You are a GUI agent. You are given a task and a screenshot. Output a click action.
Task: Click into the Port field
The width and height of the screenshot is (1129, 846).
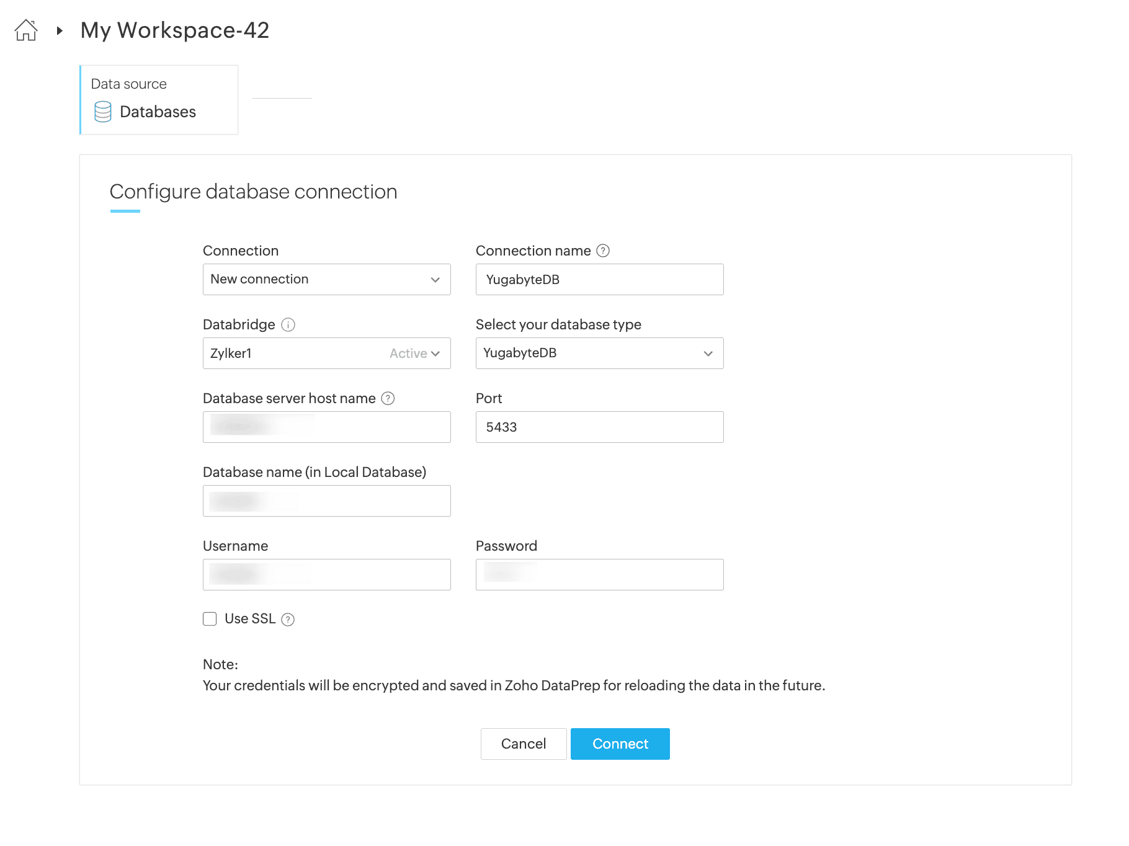[599, 427]
